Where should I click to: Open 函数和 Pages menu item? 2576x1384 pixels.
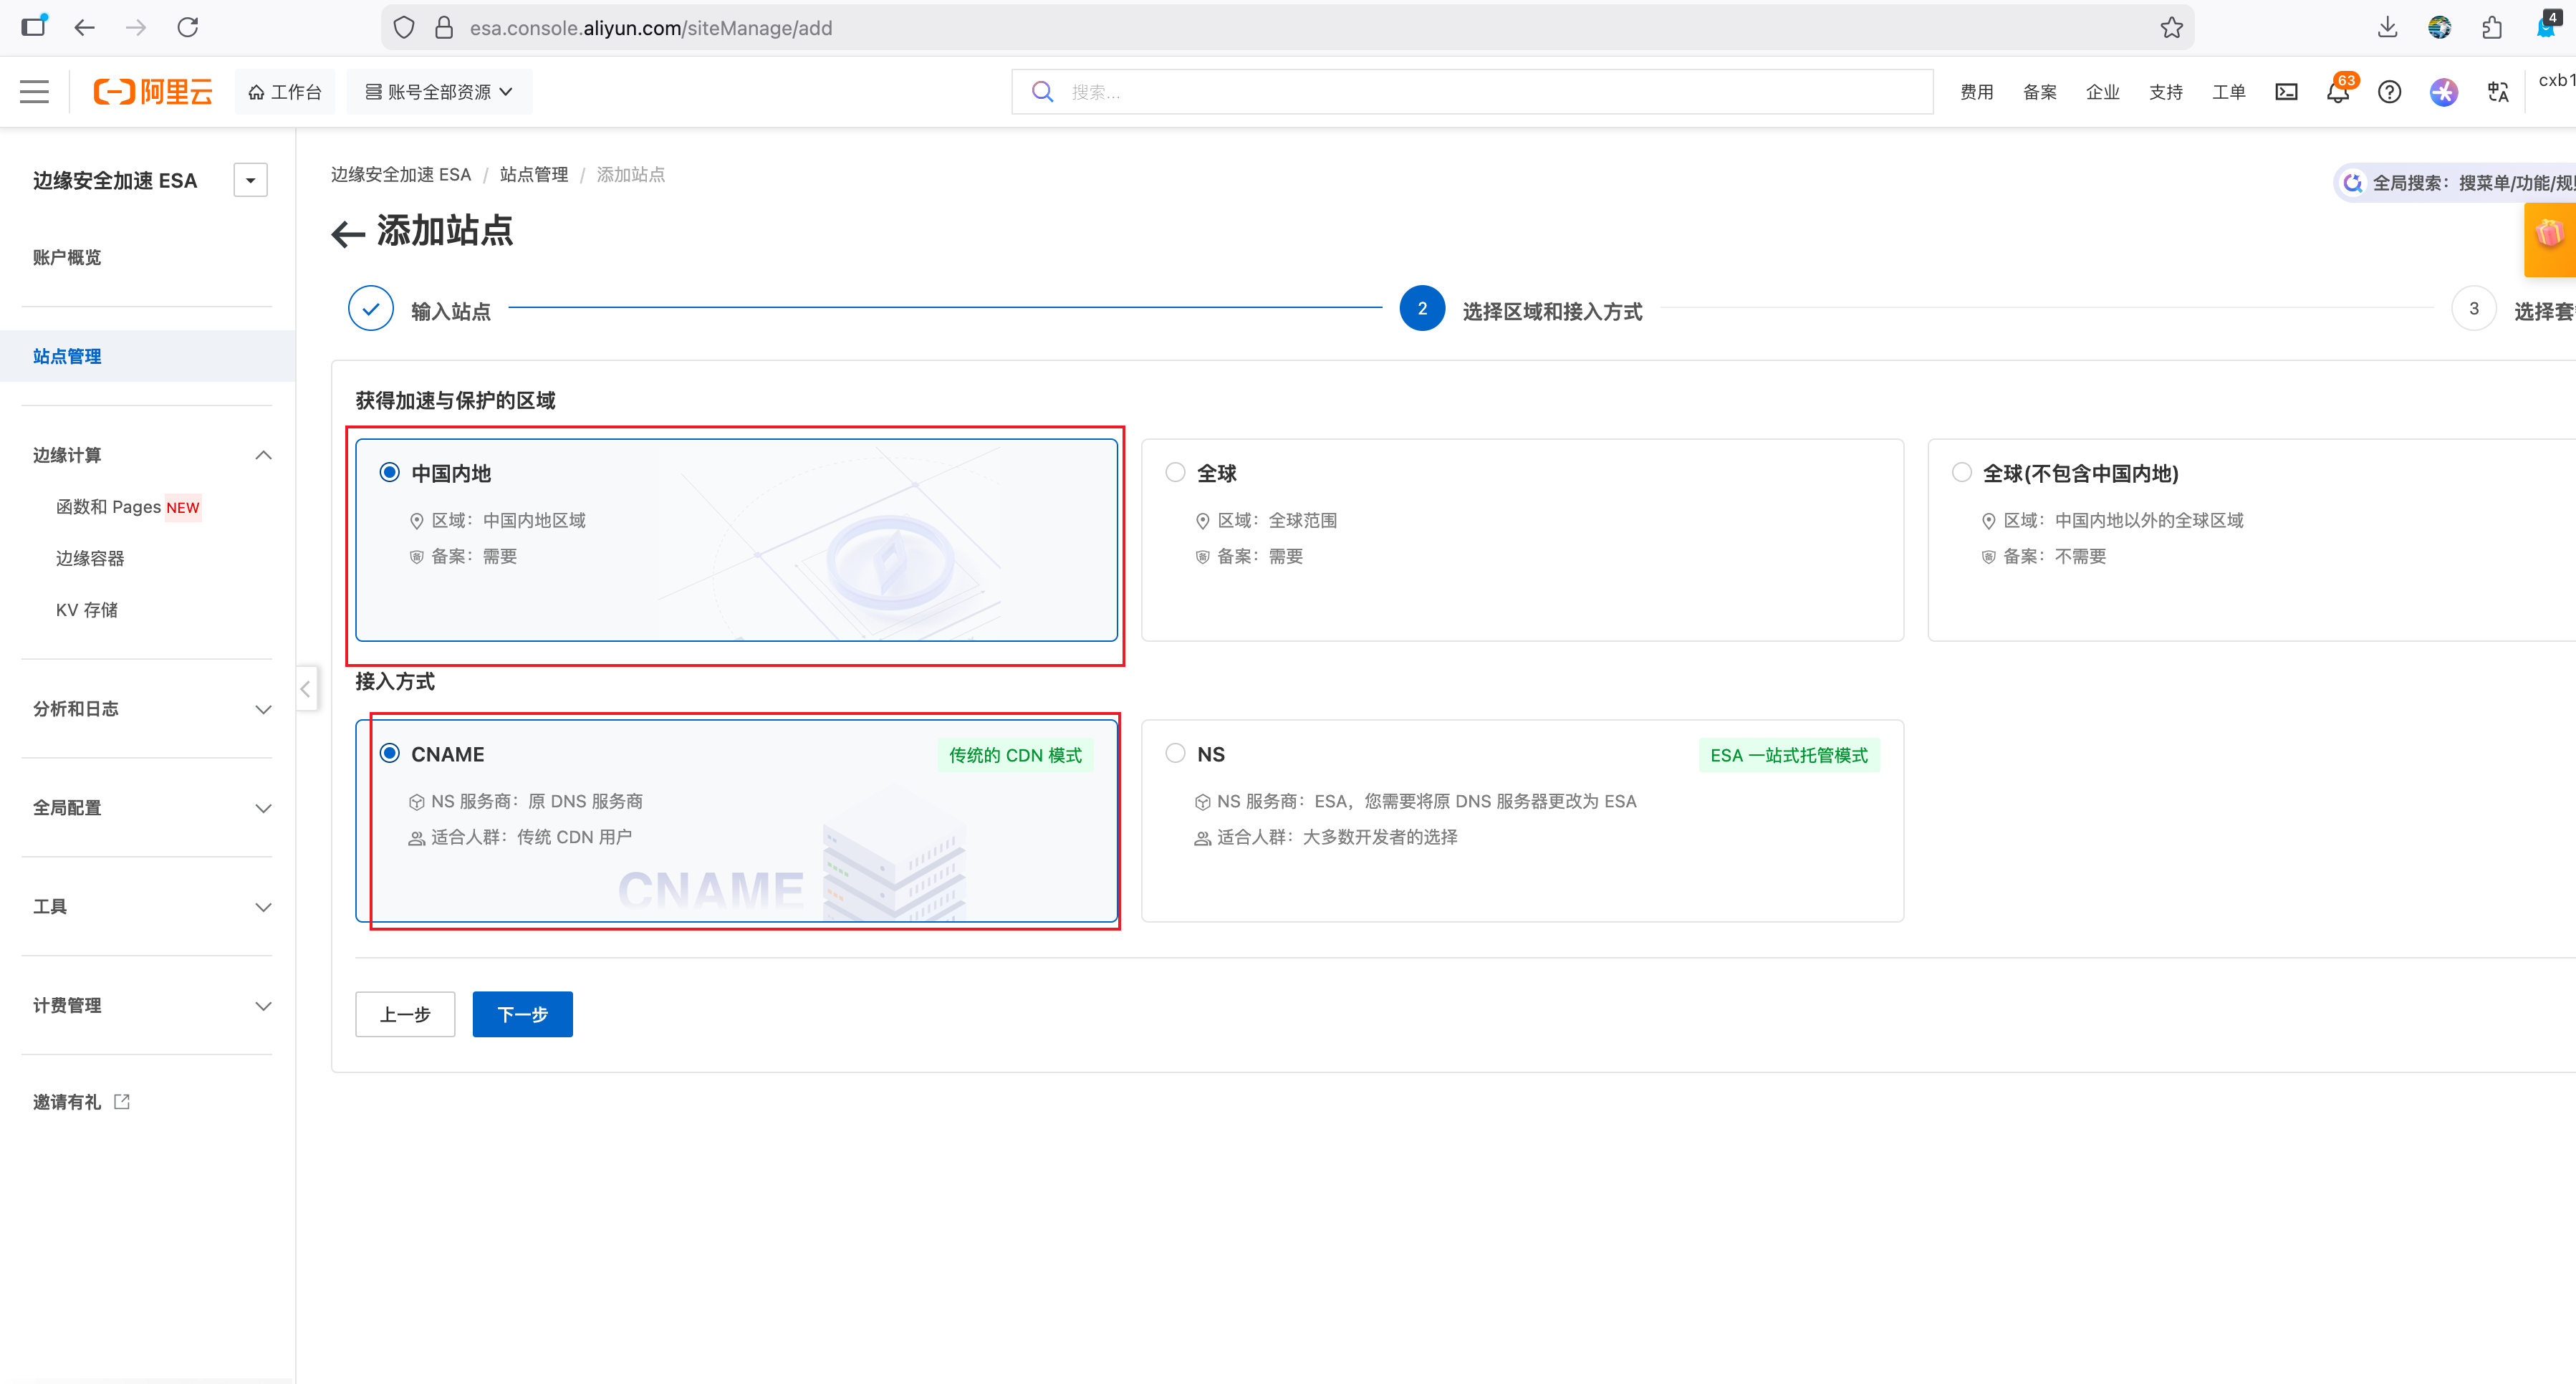pos(108,507)
